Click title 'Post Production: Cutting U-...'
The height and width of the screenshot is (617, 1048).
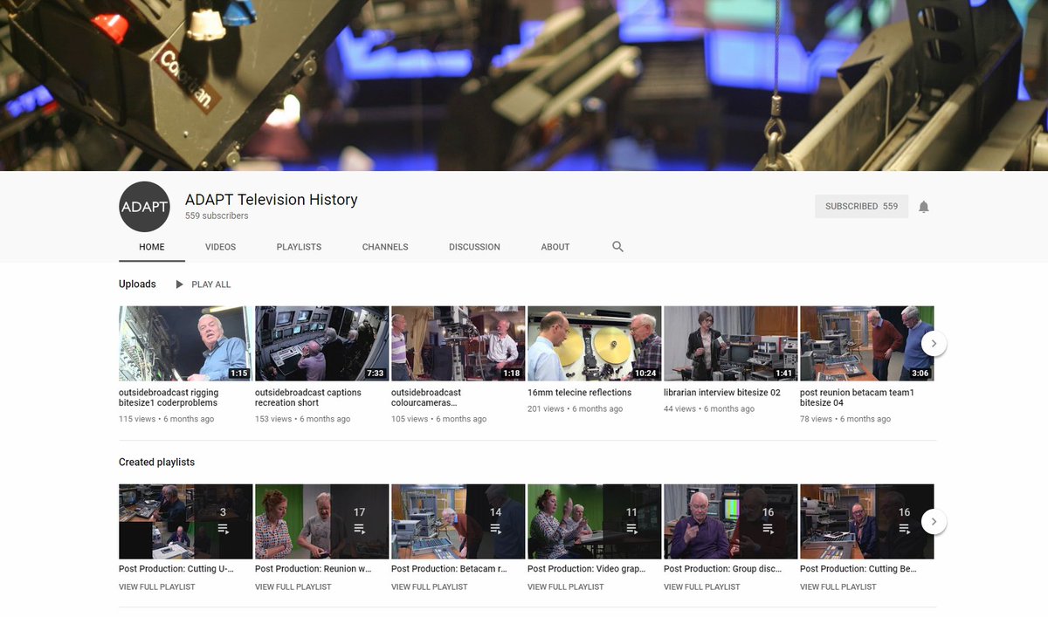pos(176,569)
